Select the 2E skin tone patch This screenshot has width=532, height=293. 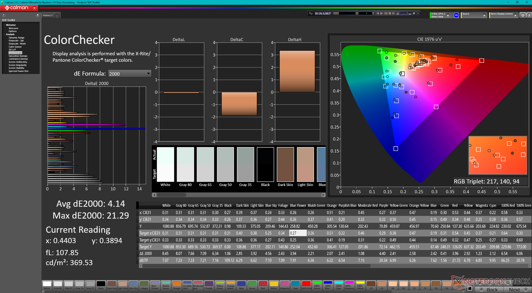pos(371,285)
